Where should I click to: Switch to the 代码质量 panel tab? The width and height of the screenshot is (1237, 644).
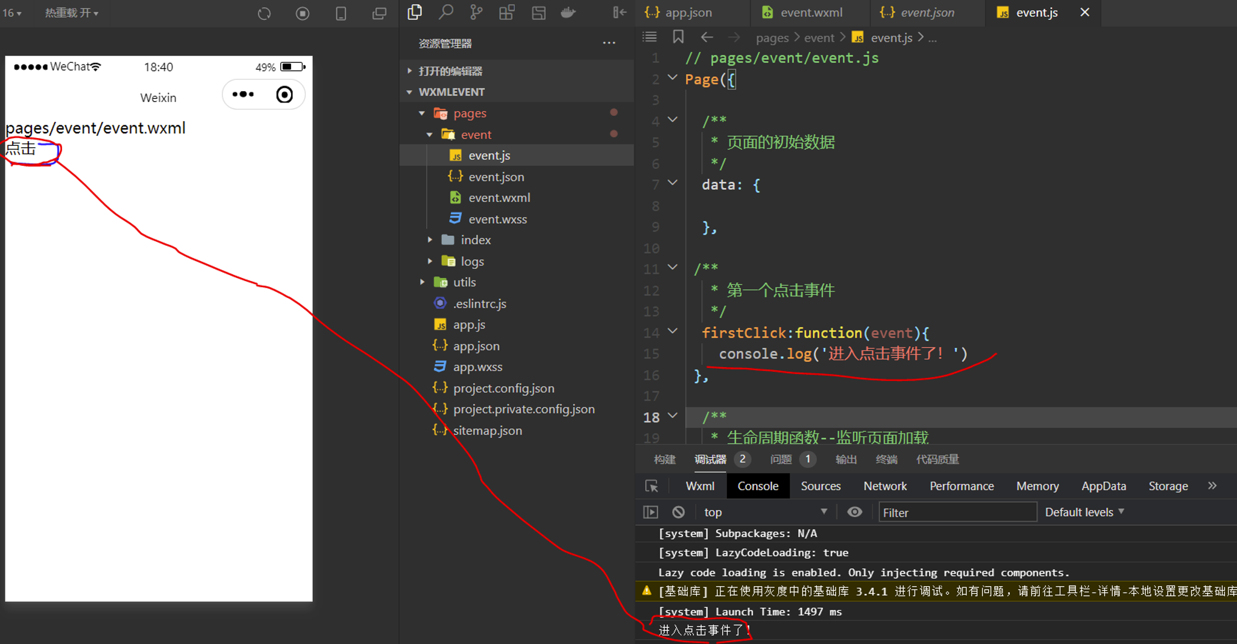point(937,459)
